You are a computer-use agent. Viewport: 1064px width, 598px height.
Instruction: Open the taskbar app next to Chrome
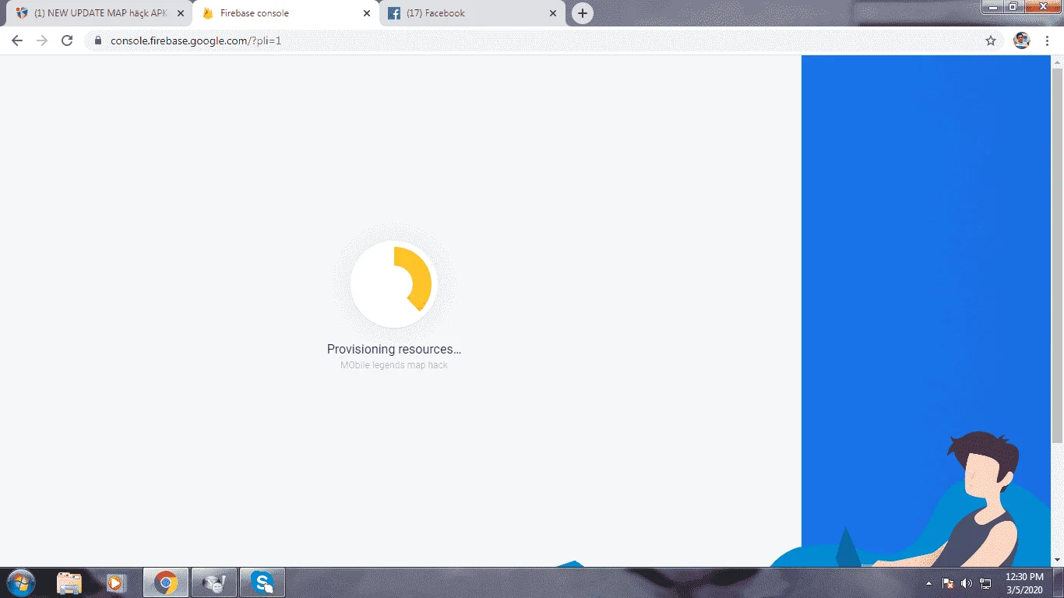click(x=213, y=582)
